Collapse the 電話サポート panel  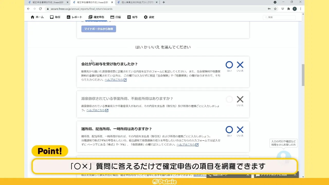click(x=248, y=175)
